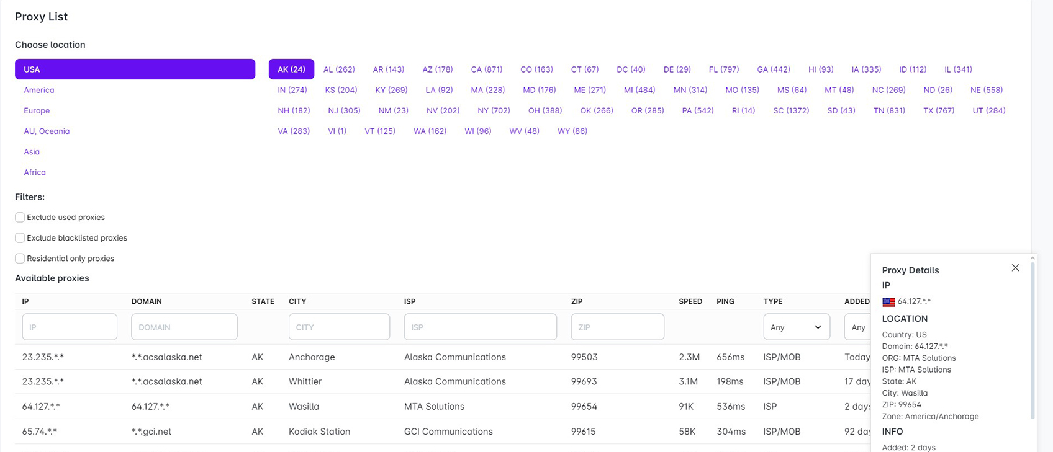Image resolution: width=1053 pixels, height=452 pixels.
Task: Select the Asia region
Action: pos(32,151)
